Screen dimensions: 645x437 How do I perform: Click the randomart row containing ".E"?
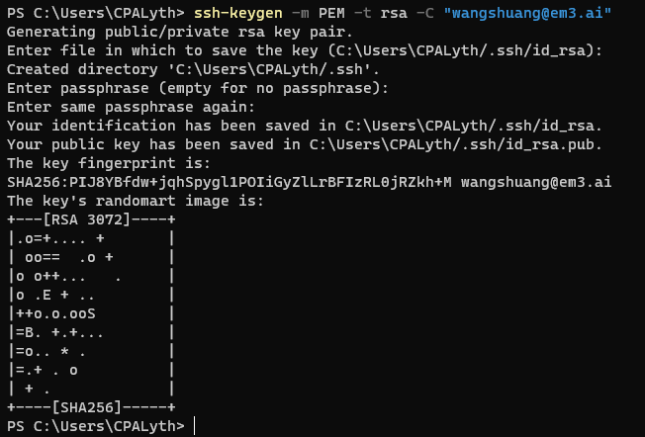click(x=91, y=296)
